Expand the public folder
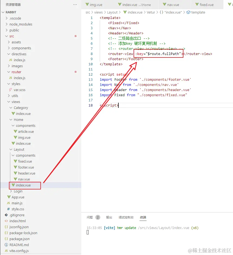Screen dimensions: 233x255 click(x=7, y=30)
